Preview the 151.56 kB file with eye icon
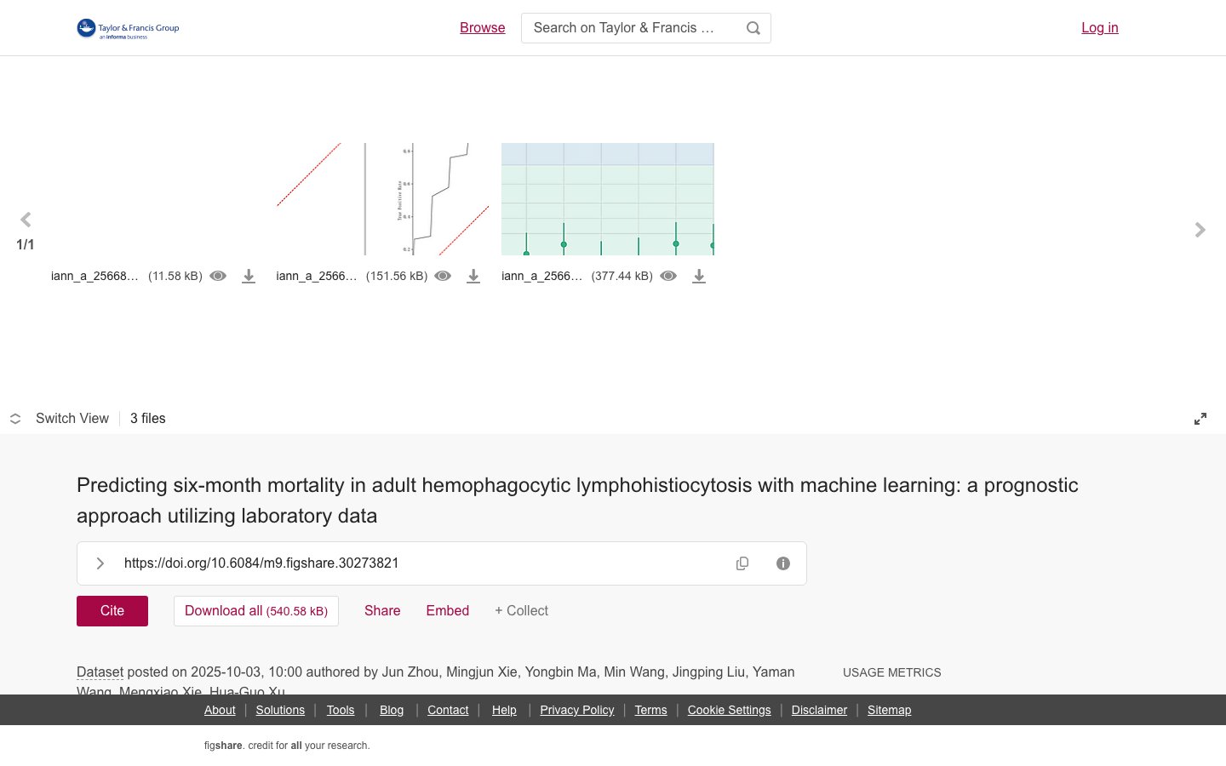The height and width of the screenshot is (766, 1226). [x=443, y=276]
